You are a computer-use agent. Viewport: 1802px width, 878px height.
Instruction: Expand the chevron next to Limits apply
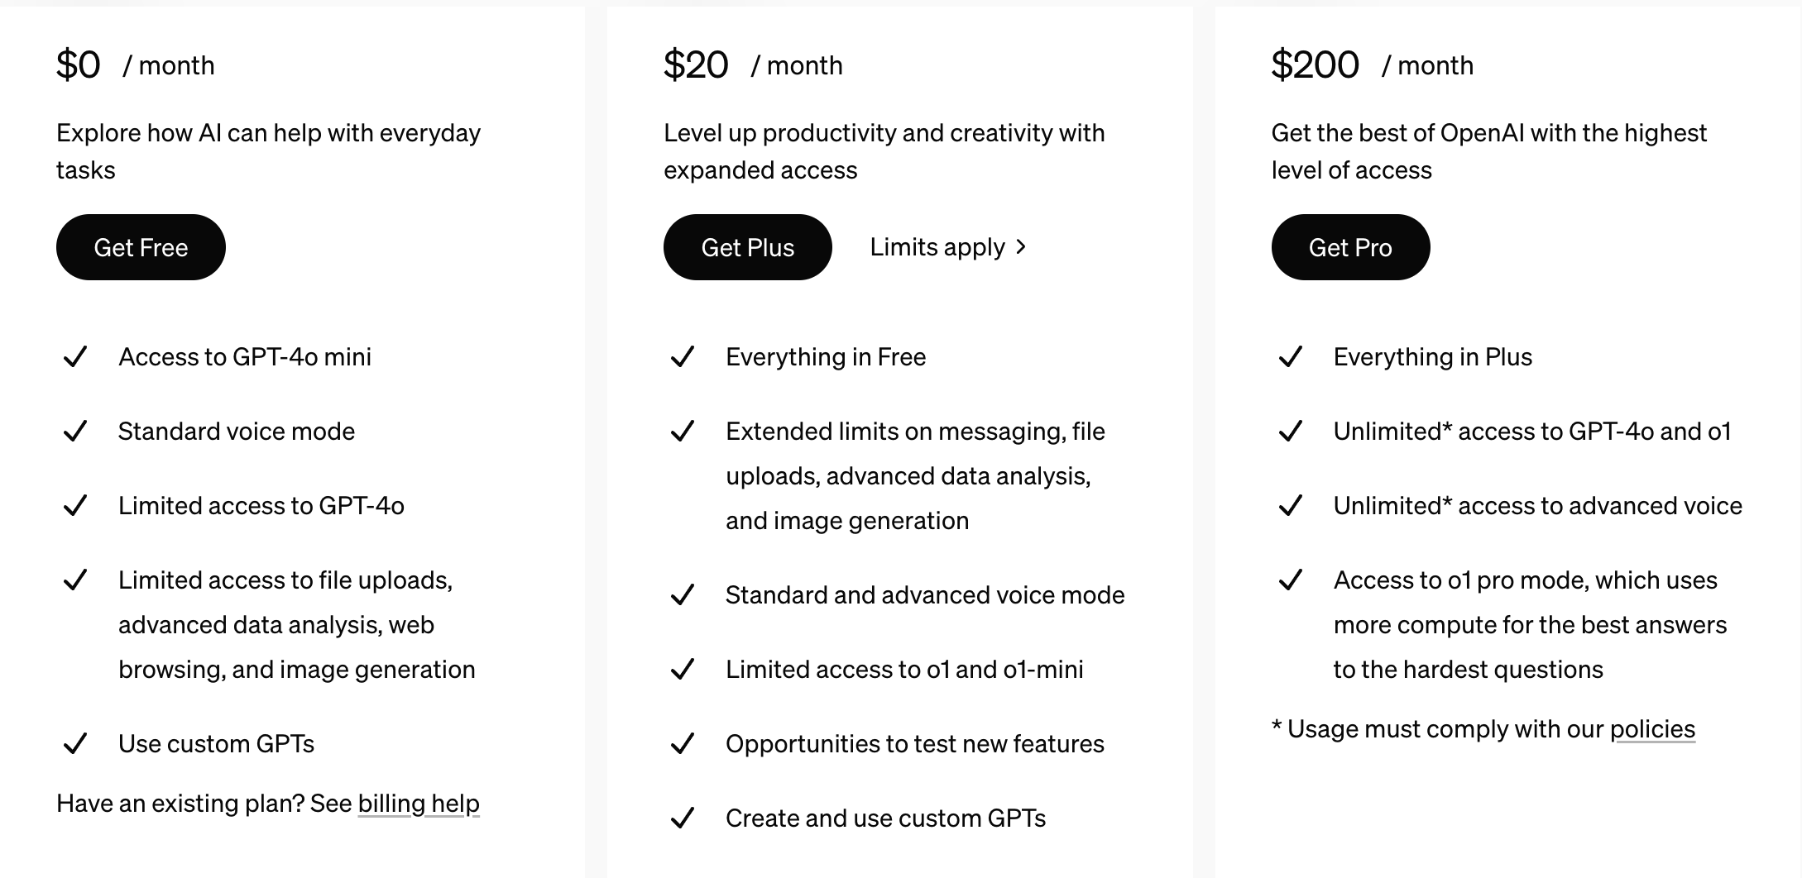(1021, 246)
